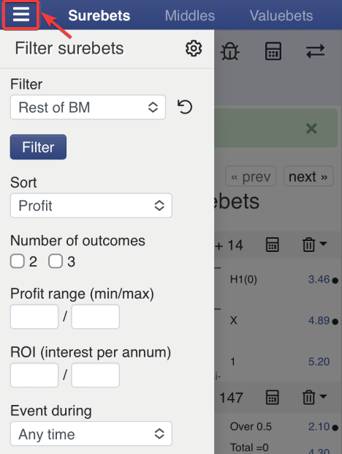Screen dimensions: 342x454
Task: Check the 3 outcomes checkbox
Action: [56, 261]
